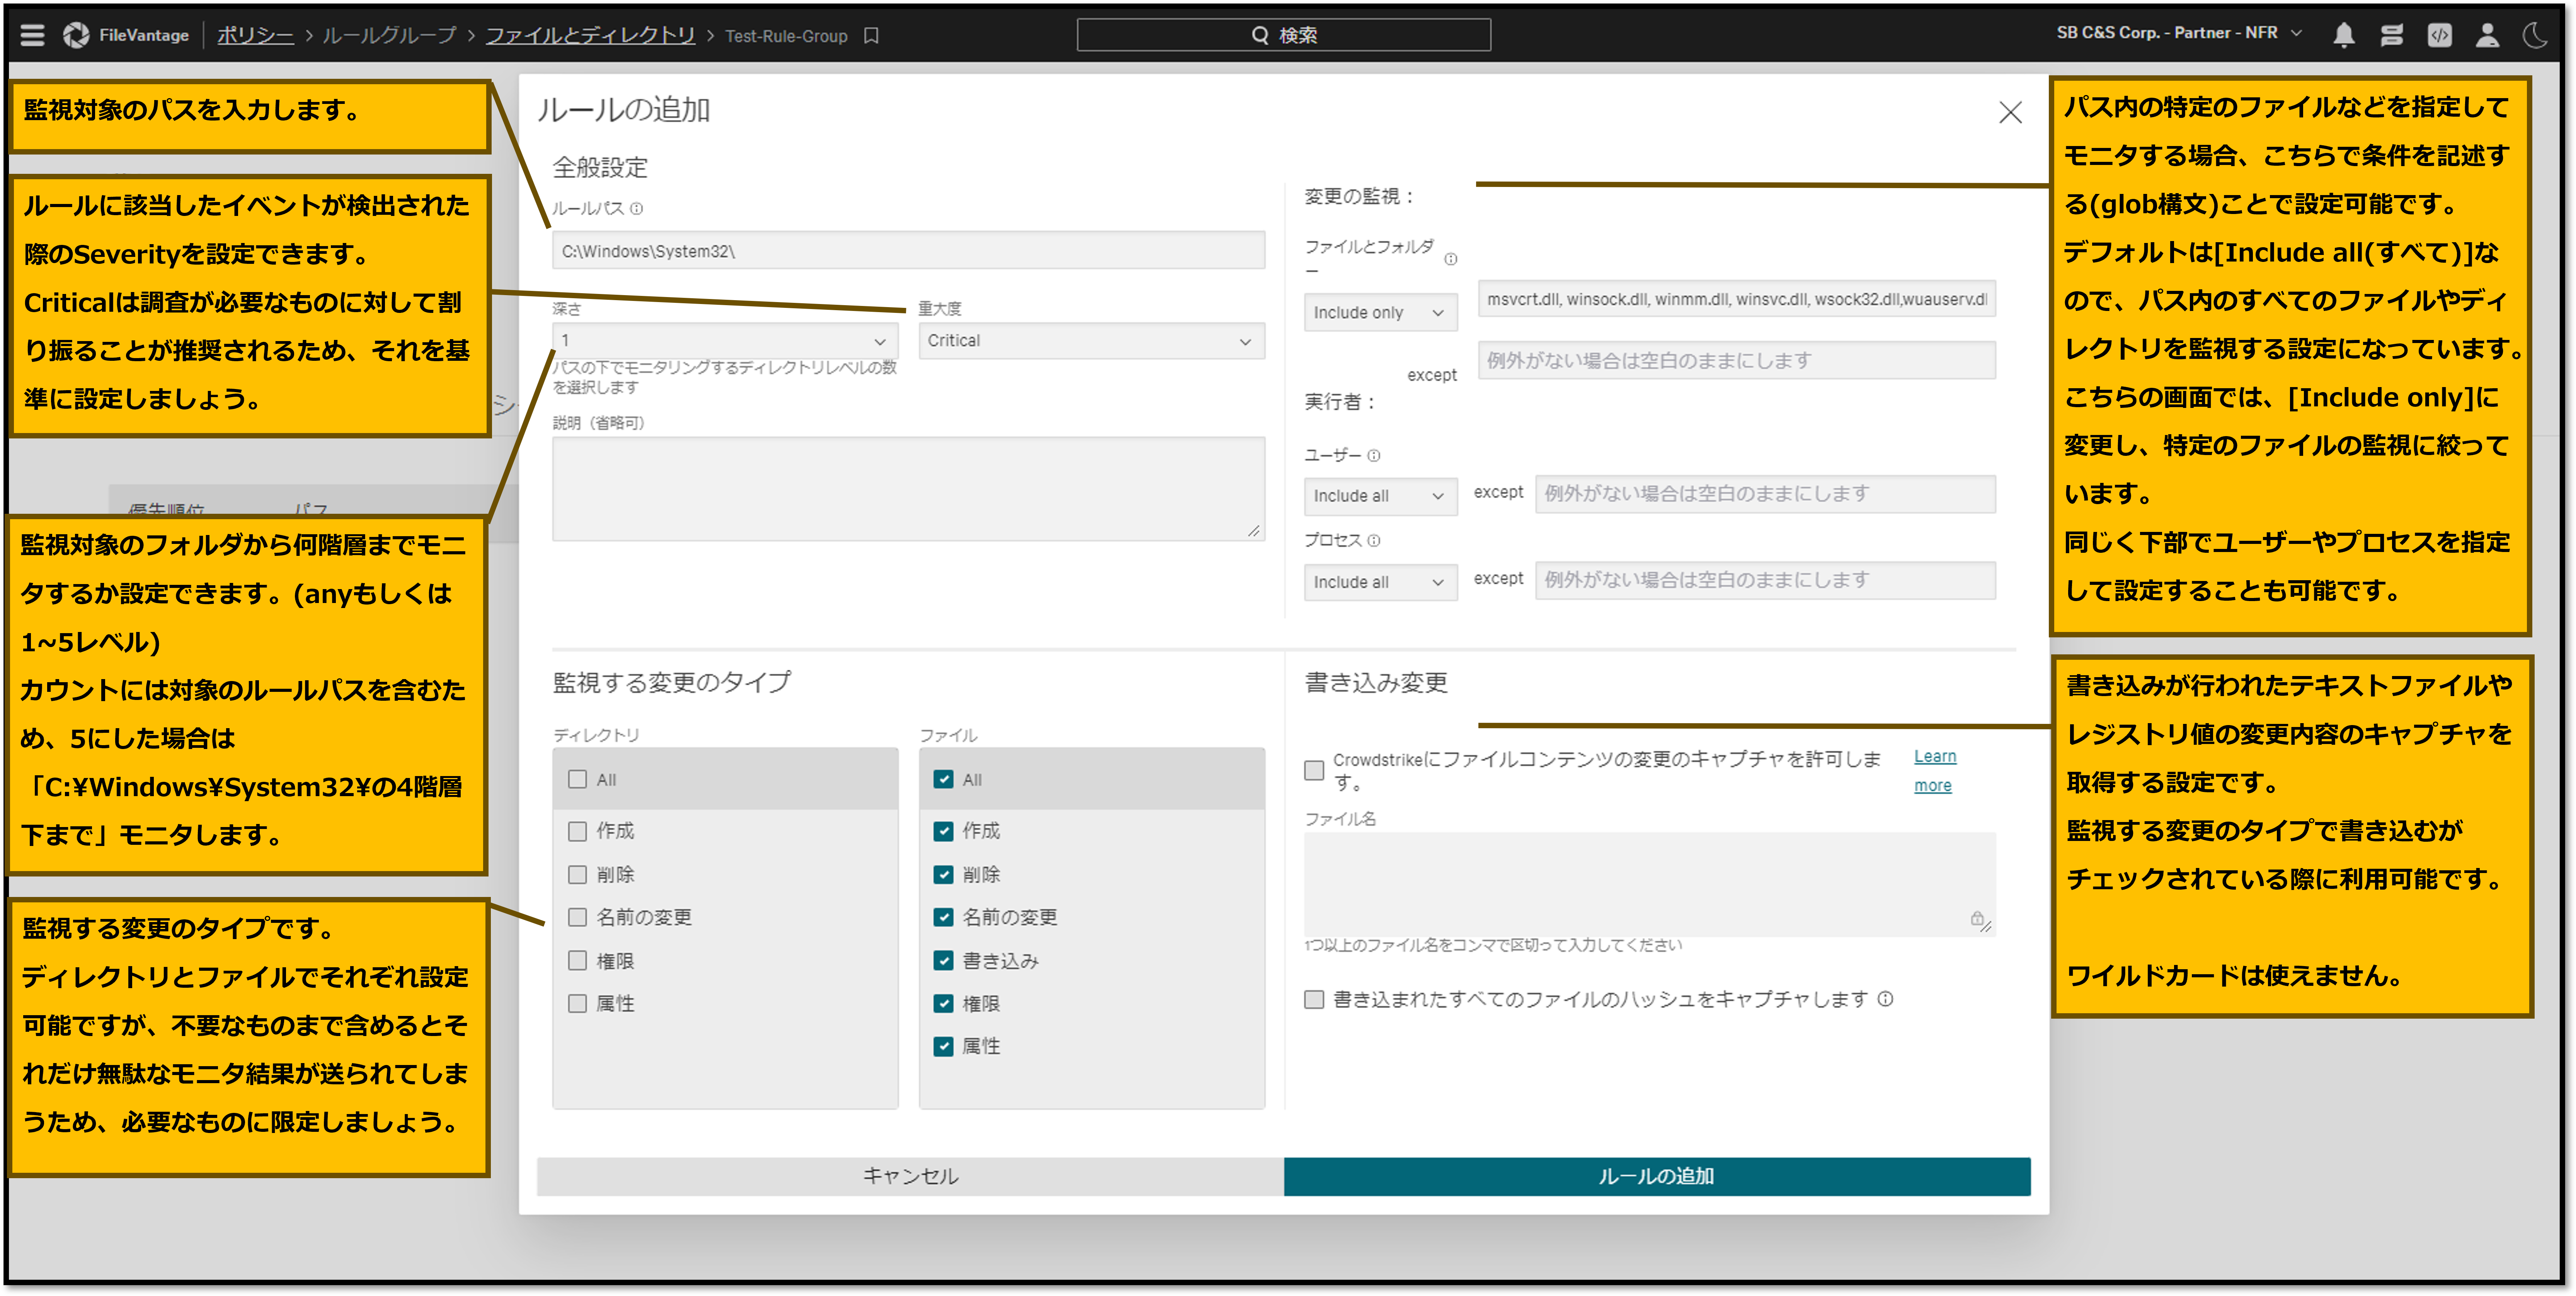The image size is (2576, 1296).
Task: Open the 深さ depth dropdown
Action: (725, 341)
